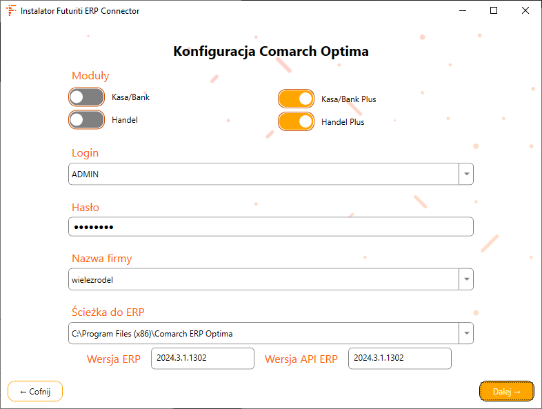Expand the Login dropdown arrow
This screenshot has width=542, height=409.
point(466,174)
